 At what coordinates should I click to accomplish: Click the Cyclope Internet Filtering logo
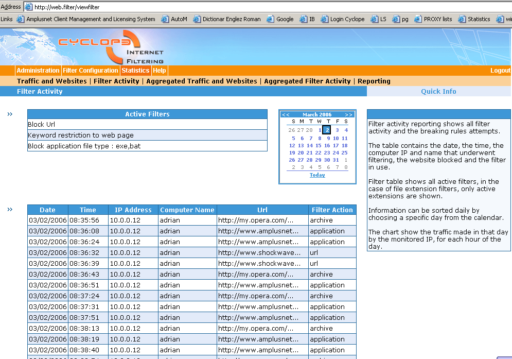pos(111,47)
